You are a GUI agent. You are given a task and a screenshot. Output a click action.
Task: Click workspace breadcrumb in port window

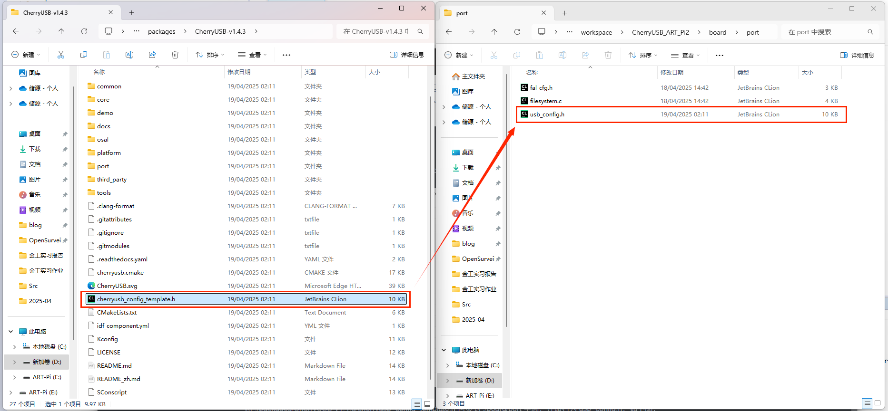pos(596,33)
